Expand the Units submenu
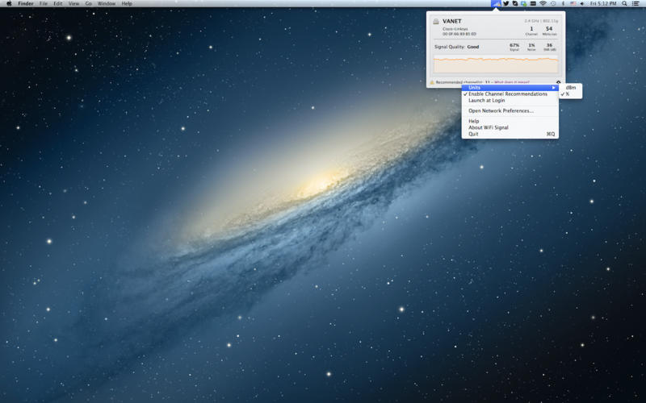This screenshot has width=646, height=403. (x=510, y=88)
